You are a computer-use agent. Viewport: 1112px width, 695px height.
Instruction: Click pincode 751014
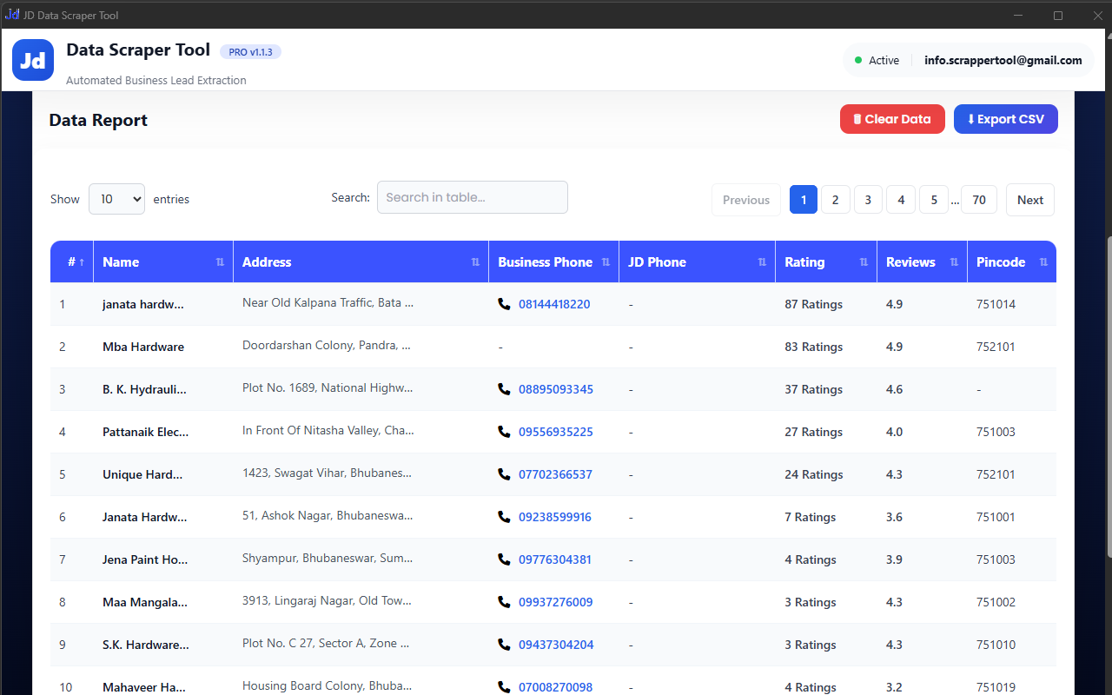[x=996, y=304]
